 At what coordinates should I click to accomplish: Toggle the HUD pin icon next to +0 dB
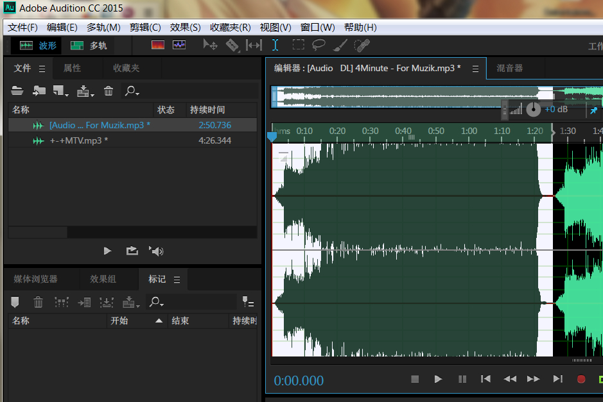click(x=593, y=110)
